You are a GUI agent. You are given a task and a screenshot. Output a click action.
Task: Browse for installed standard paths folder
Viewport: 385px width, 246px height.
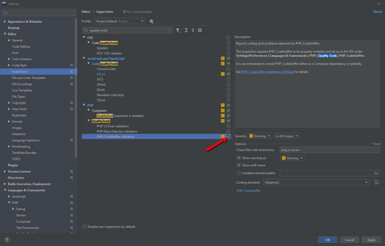tap(376, 173)
